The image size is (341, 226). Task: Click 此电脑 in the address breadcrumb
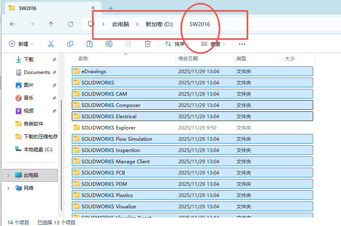[x=121, y=24]
